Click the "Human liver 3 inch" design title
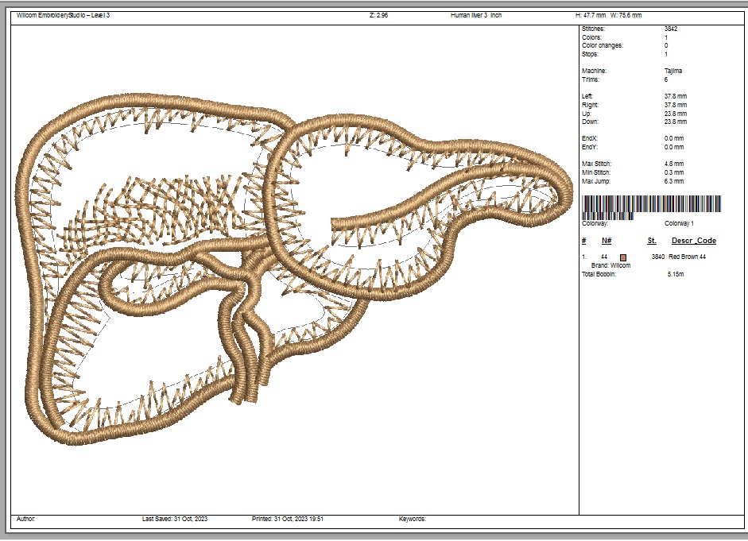 [x=476, y=15]
